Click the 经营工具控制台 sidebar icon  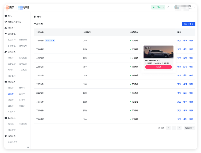6,22
